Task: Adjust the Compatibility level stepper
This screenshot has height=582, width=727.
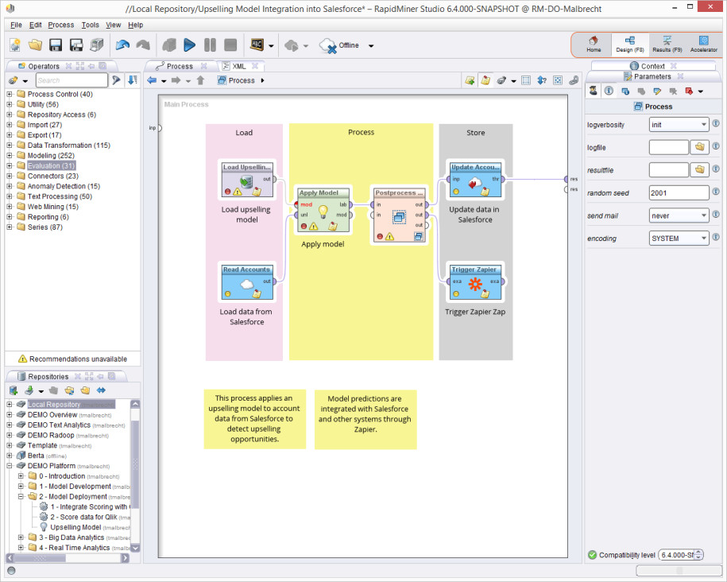Action: click(x=698, y=555)
